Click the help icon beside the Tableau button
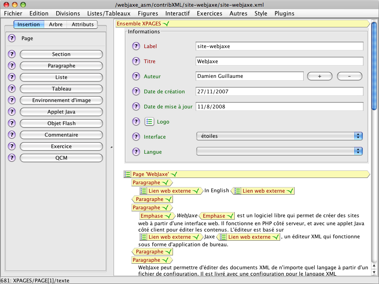The height and width of the screenshot is (284, 379). click(x=12, y=89)
